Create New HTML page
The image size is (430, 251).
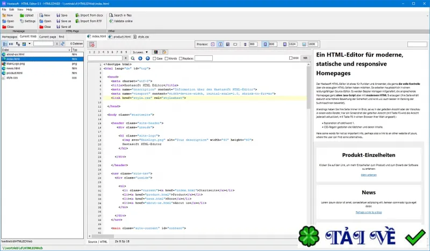pyautogui.click(x=45, y=16)
